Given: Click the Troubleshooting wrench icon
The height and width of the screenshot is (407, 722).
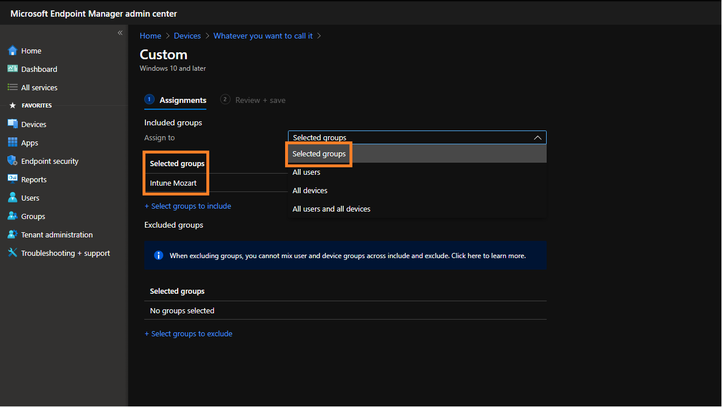Looking at the screenshot, I should point(13,253).
